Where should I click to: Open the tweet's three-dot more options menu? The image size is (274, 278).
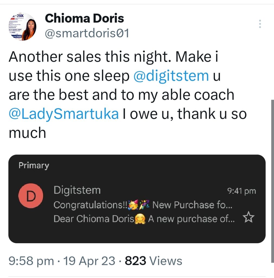click(x=260, y=24)
